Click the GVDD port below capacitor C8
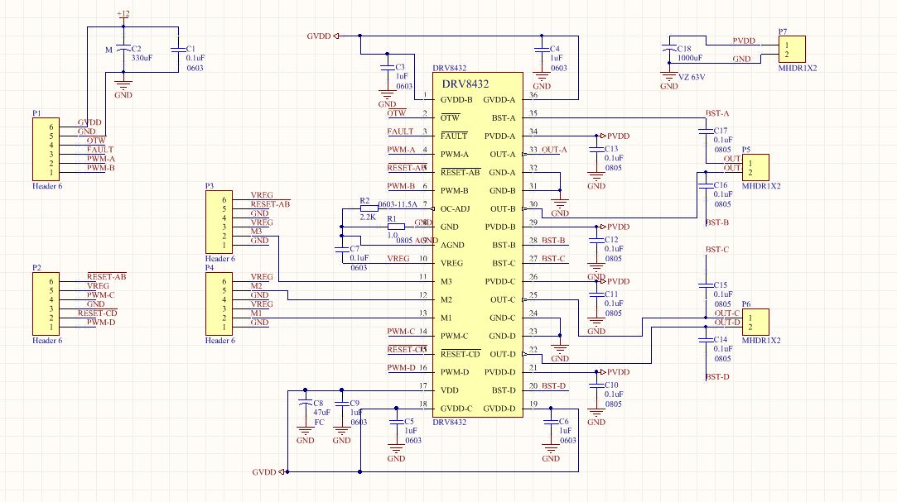This screenshot has height=502, width=897. [268, 472]
